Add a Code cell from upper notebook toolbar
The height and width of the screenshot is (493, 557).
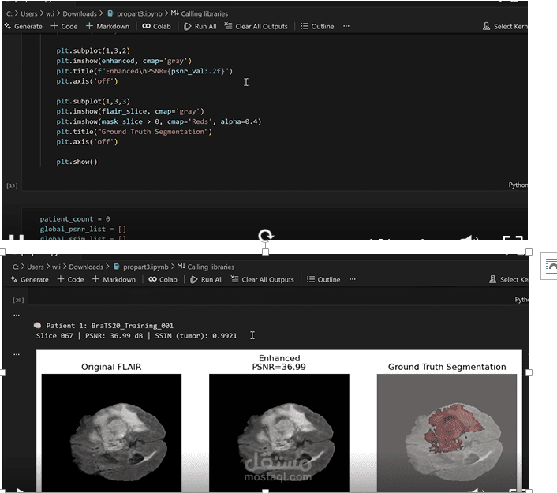click(64, 26)
